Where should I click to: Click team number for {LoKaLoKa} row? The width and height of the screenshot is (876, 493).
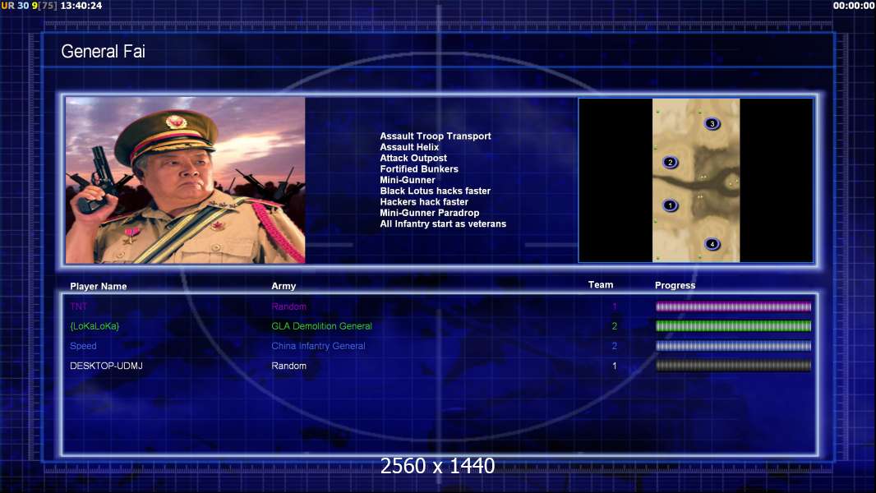click(614, 326)
